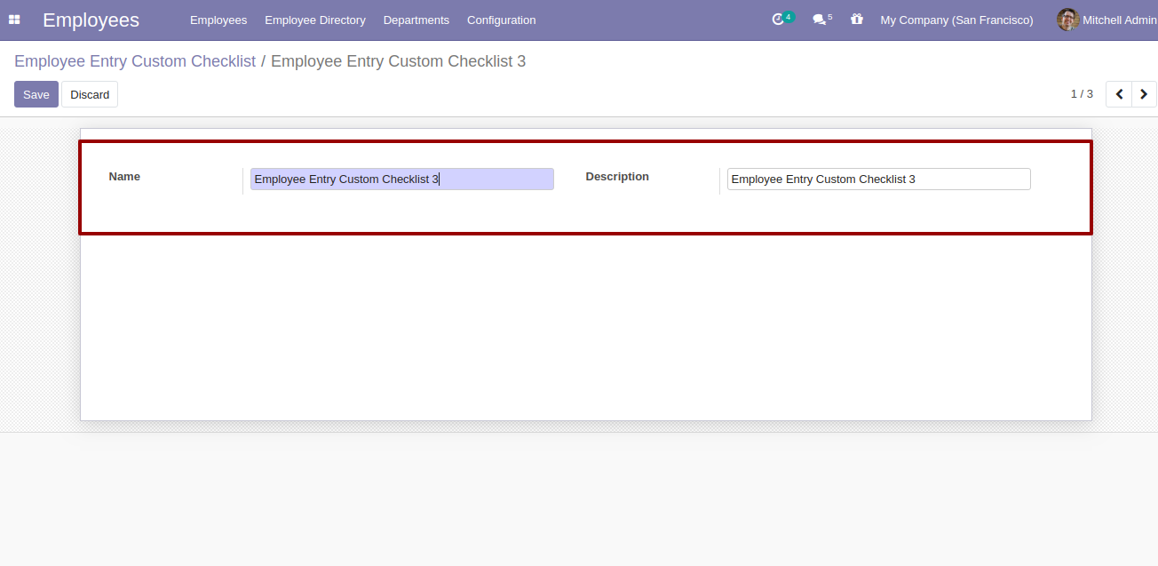The height and width of the screenshot is (566, 1158).
Task: Open the Departments menu
Action: (416, 20)
